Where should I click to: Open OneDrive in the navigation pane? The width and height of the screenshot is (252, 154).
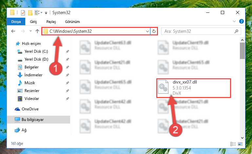click(30, 109)
